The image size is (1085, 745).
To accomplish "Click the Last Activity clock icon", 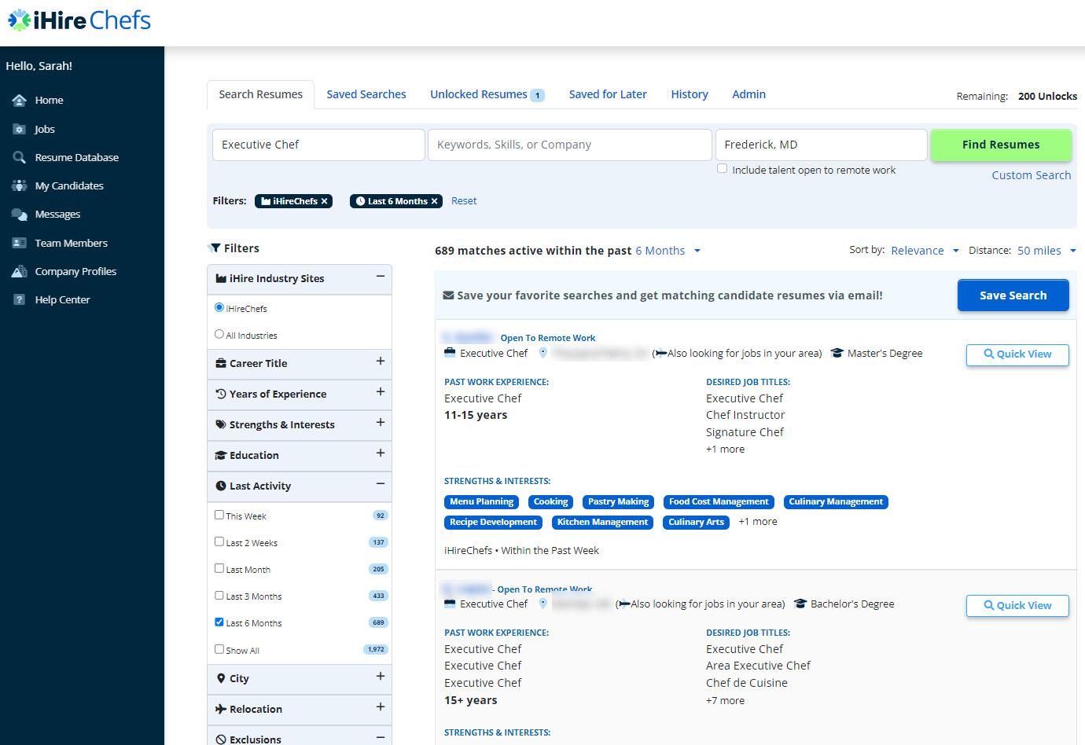I will (x=221, y=486).
